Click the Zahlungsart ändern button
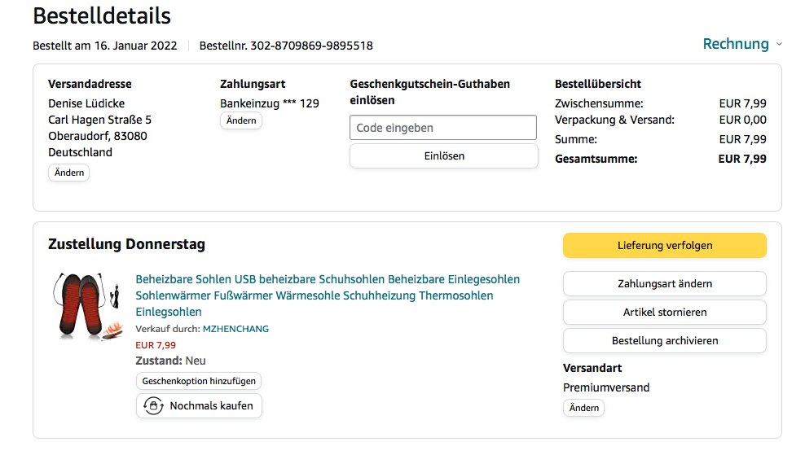 (x=664, y=284)
